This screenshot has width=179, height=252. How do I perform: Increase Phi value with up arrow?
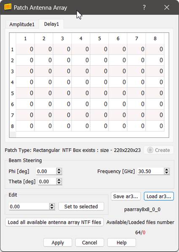pos(59,170)
